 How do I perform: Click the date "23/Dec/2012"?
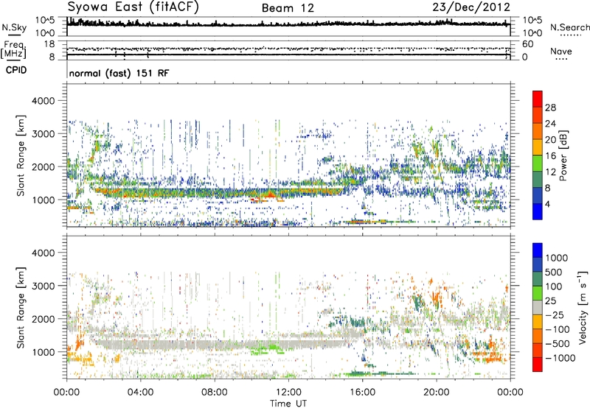click(471, 7)
